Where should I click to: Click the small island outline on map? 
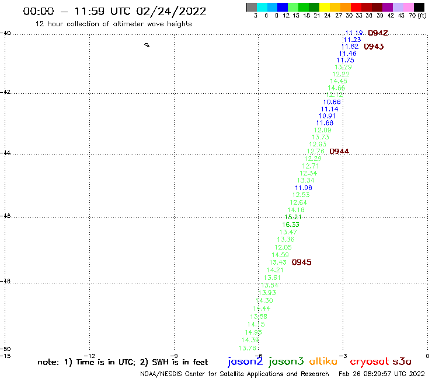click(147, 45)
